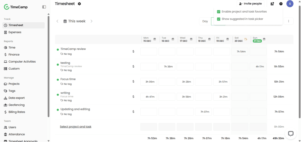This screenshot has height=142, width=301.
Task: Click Fri 19 DEC day icon
Action: tap(228, 39)
